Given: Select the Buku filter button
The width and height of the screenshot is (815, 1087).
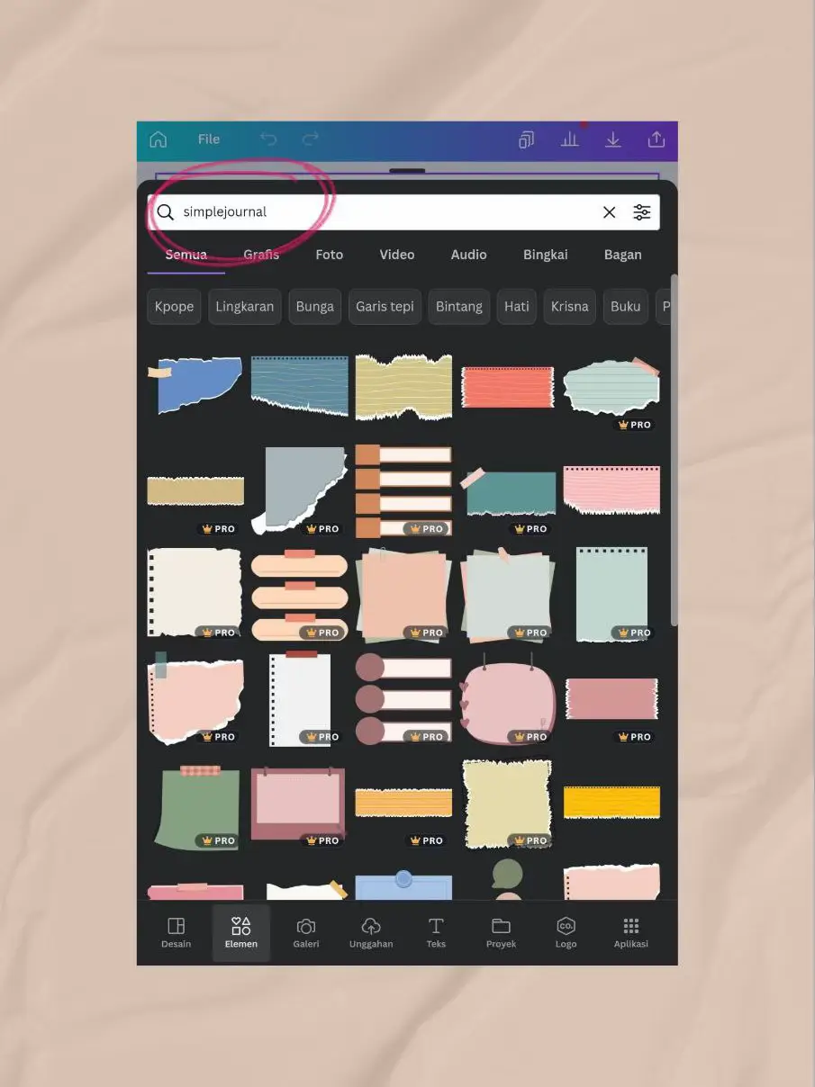Looking at the screenshot, I should [625, 306].
